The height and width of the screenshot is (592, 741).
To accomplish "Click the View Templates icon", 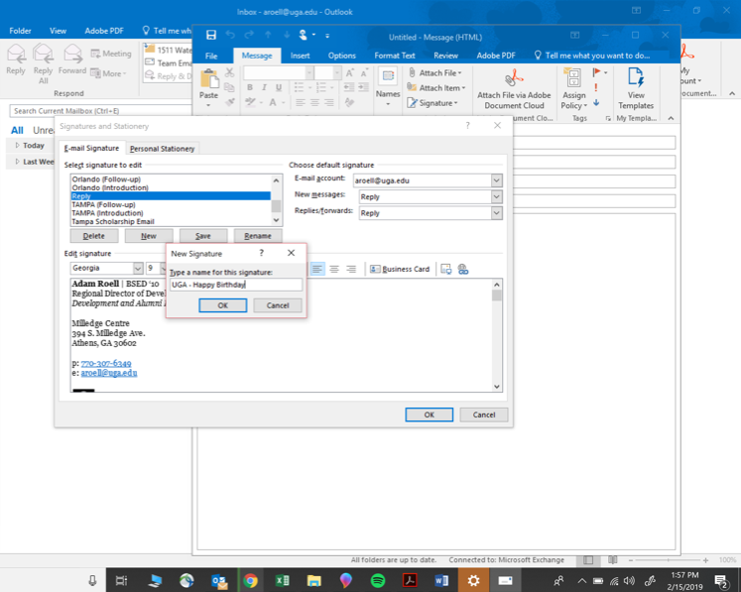I will point(636,78).
